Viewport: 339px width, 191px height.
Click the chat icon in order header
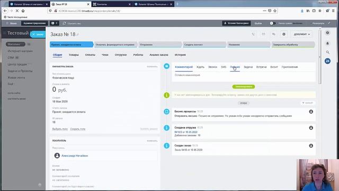point(274,34)
